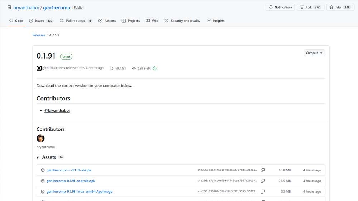358x201 pixels.
Task: Click the green commit verification check icon
Action: [155, 68]
